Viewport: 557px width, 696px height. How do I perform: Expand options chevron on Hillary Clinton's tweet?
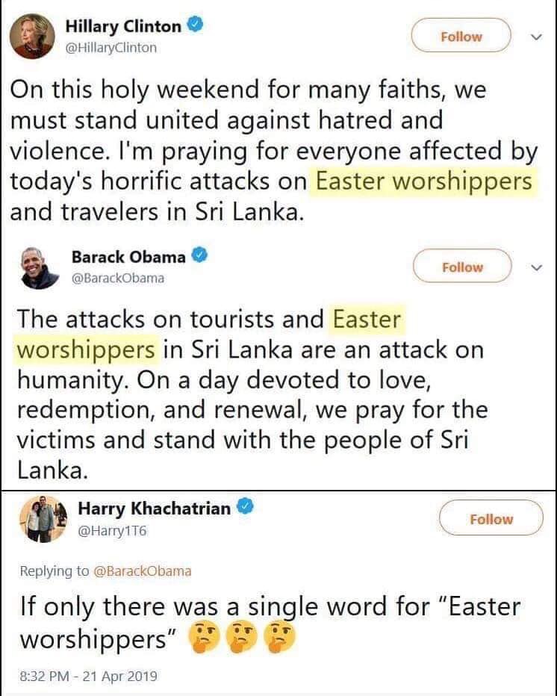537,37
